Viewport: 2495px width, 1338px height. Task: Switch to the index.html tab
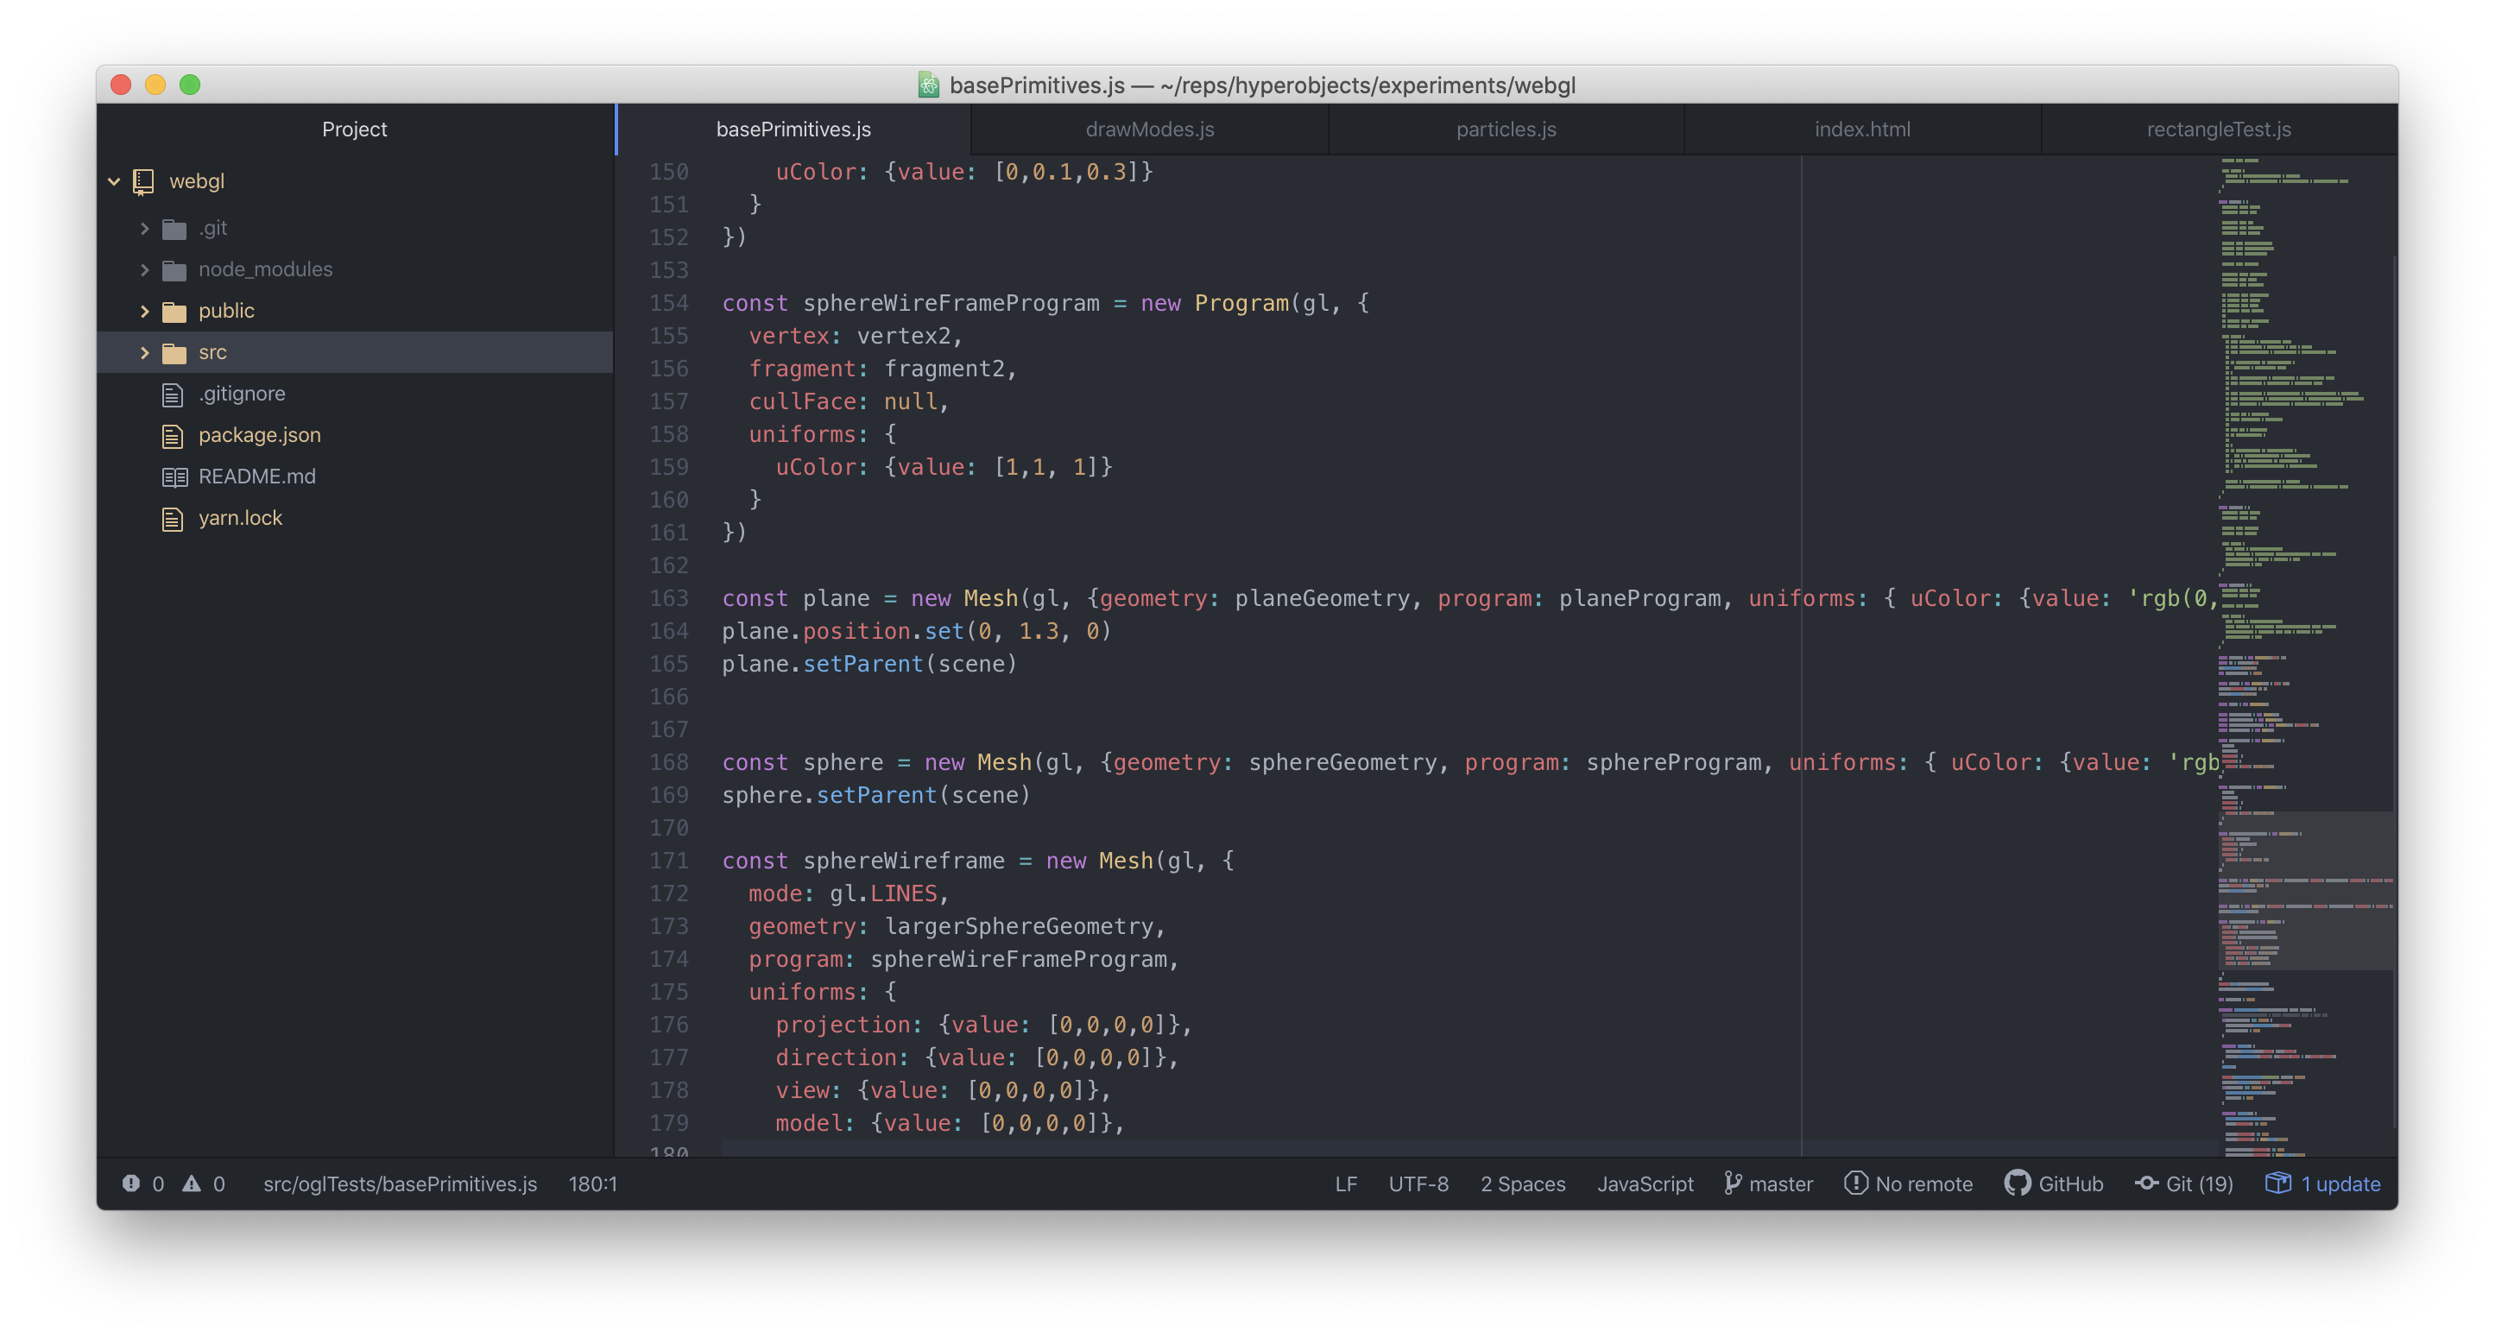[x=1862, y=129]
